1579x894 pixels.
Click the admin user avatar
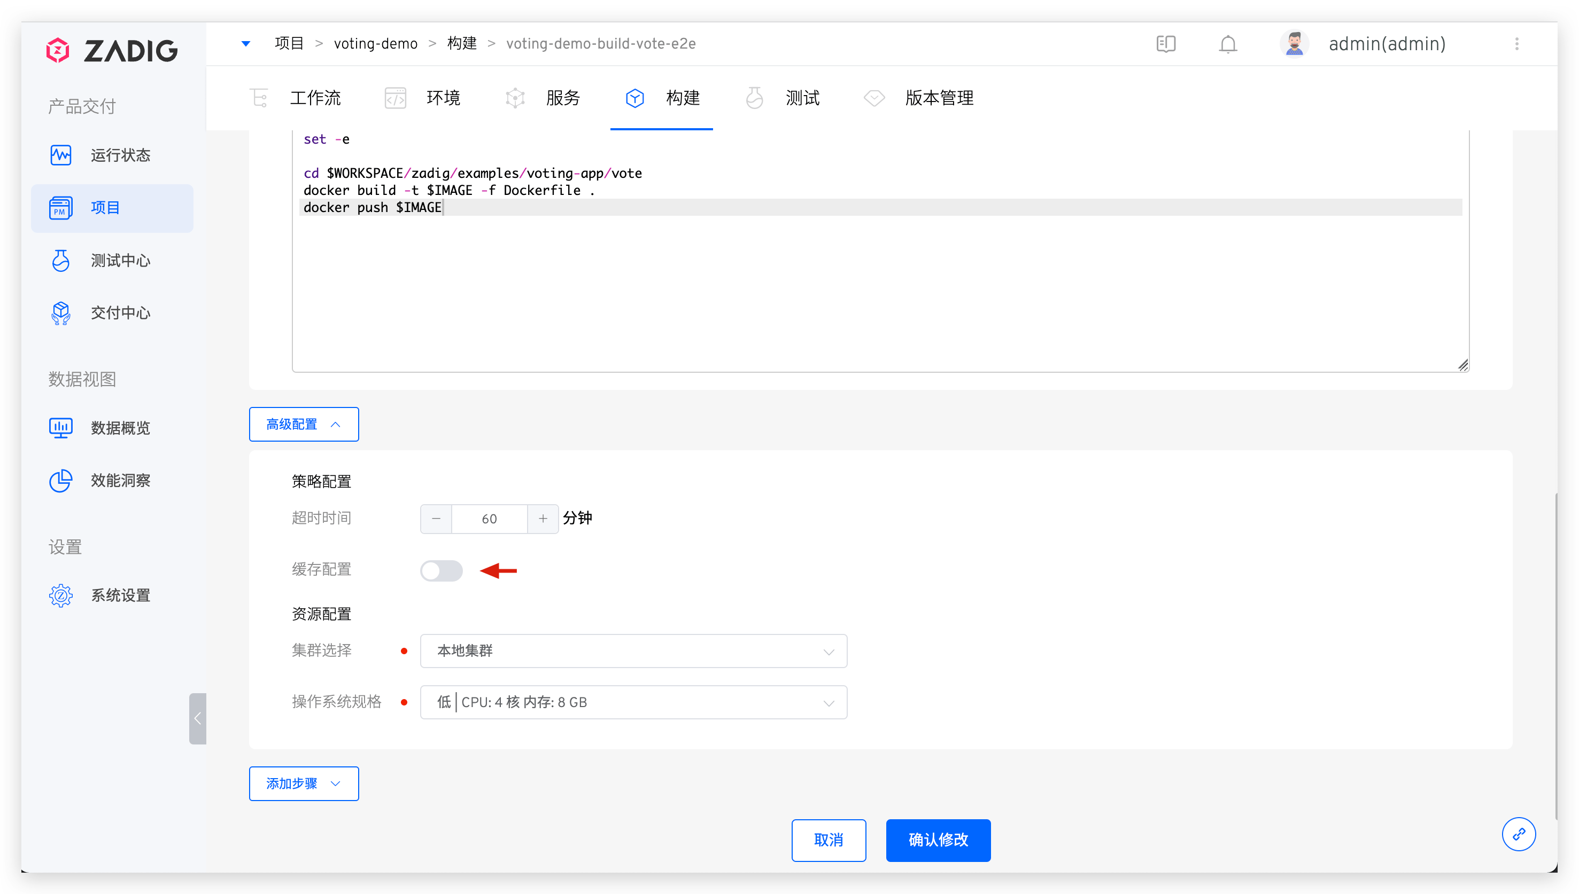pyautogui.click(x=1294, y=44)
